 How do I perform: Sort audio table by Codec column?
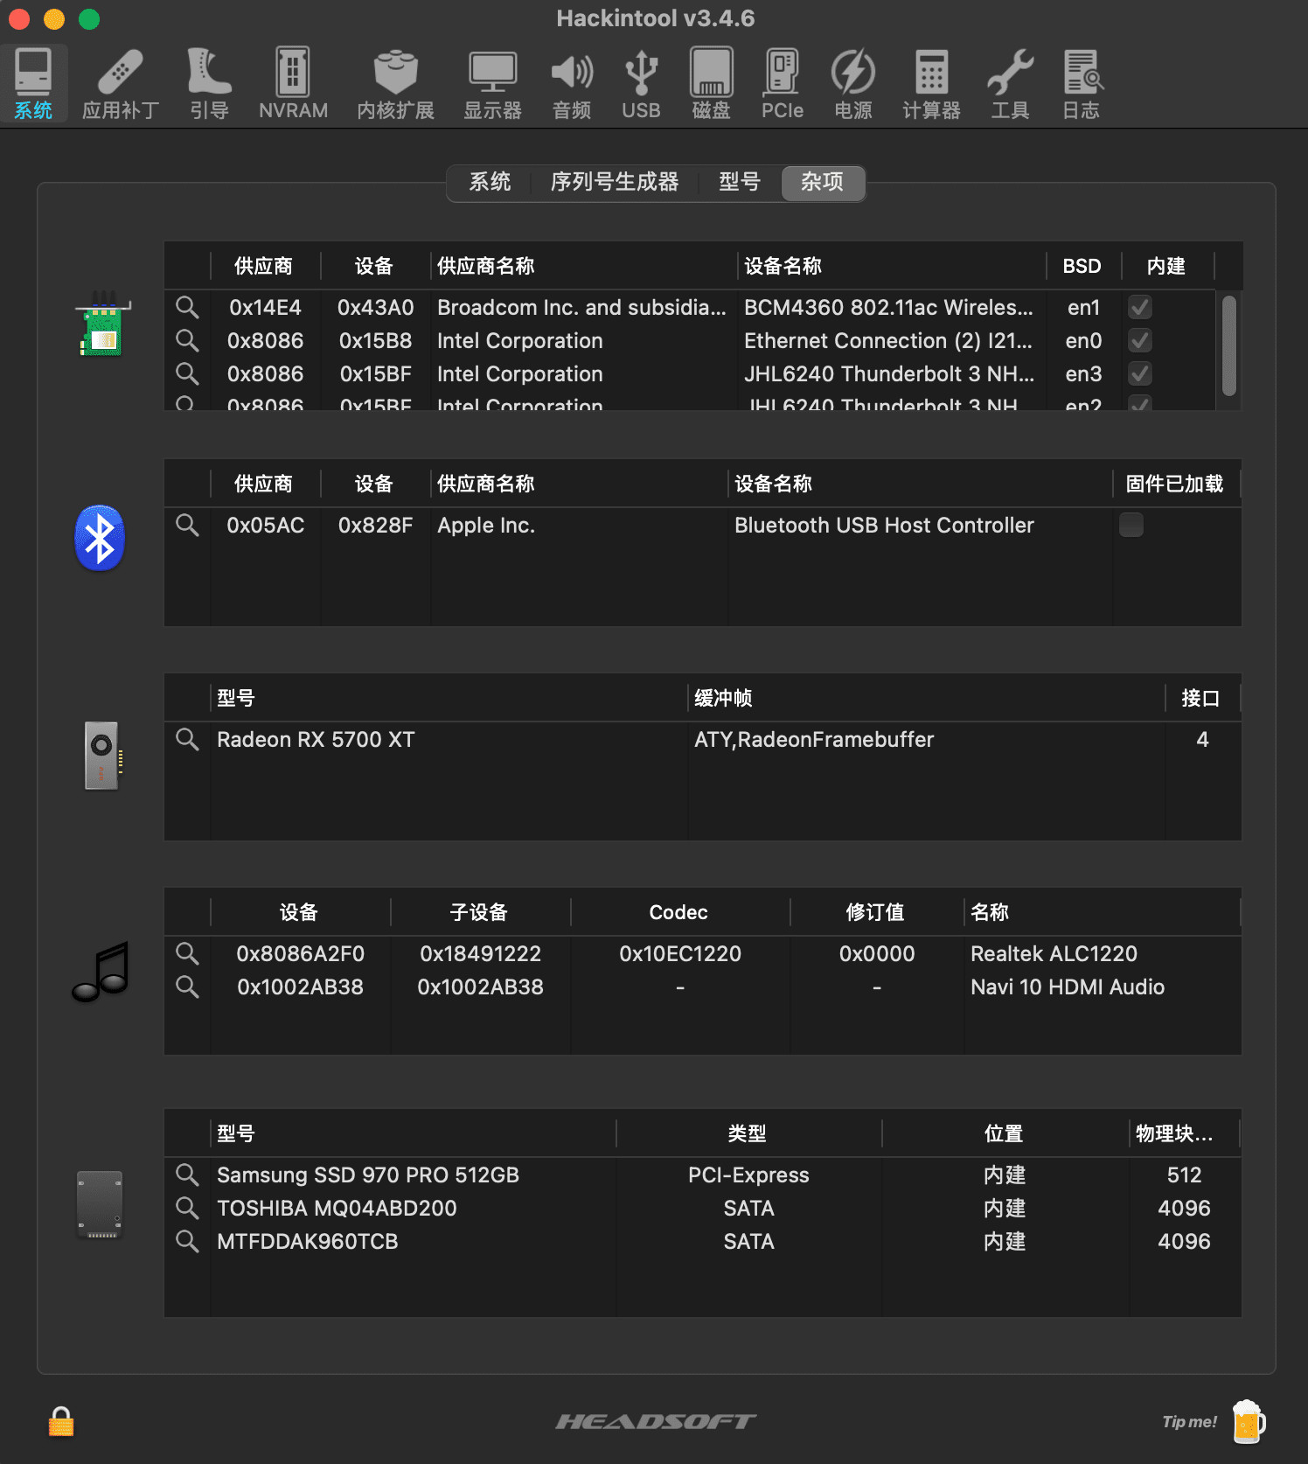[678, 912]
